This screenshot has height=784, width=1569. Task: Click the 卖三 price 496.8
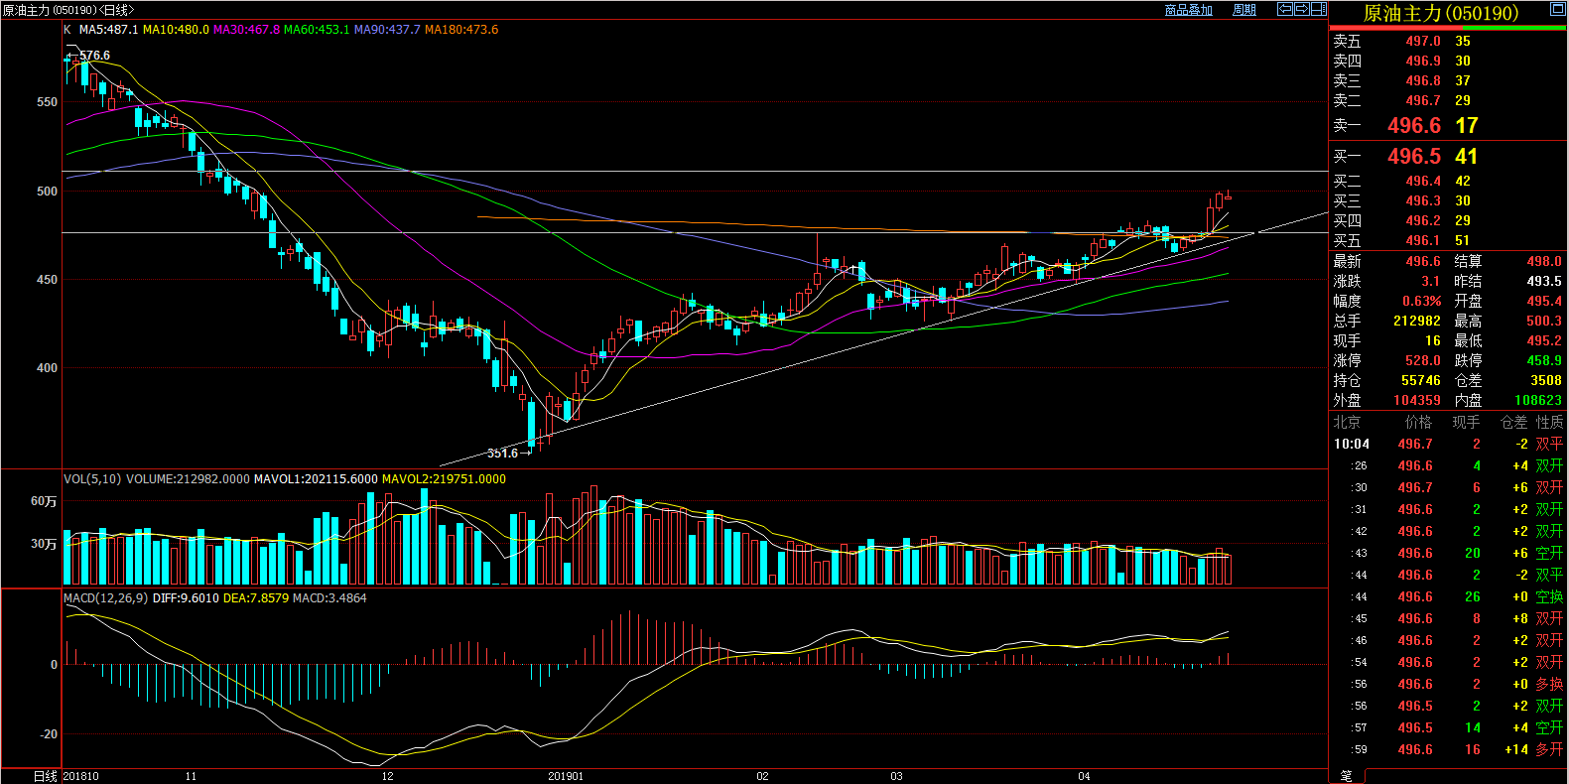(1423, 81)
